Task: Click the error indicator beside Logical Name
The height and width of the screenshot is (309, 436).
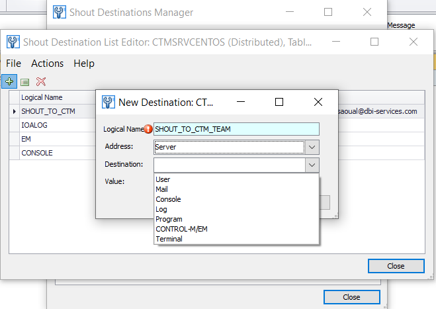Action: (148, 129)
